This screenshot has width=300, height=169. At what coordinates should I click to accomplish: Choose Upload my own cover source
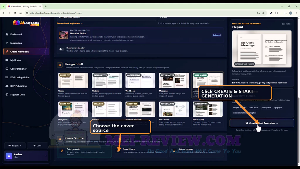coord(196,152)
